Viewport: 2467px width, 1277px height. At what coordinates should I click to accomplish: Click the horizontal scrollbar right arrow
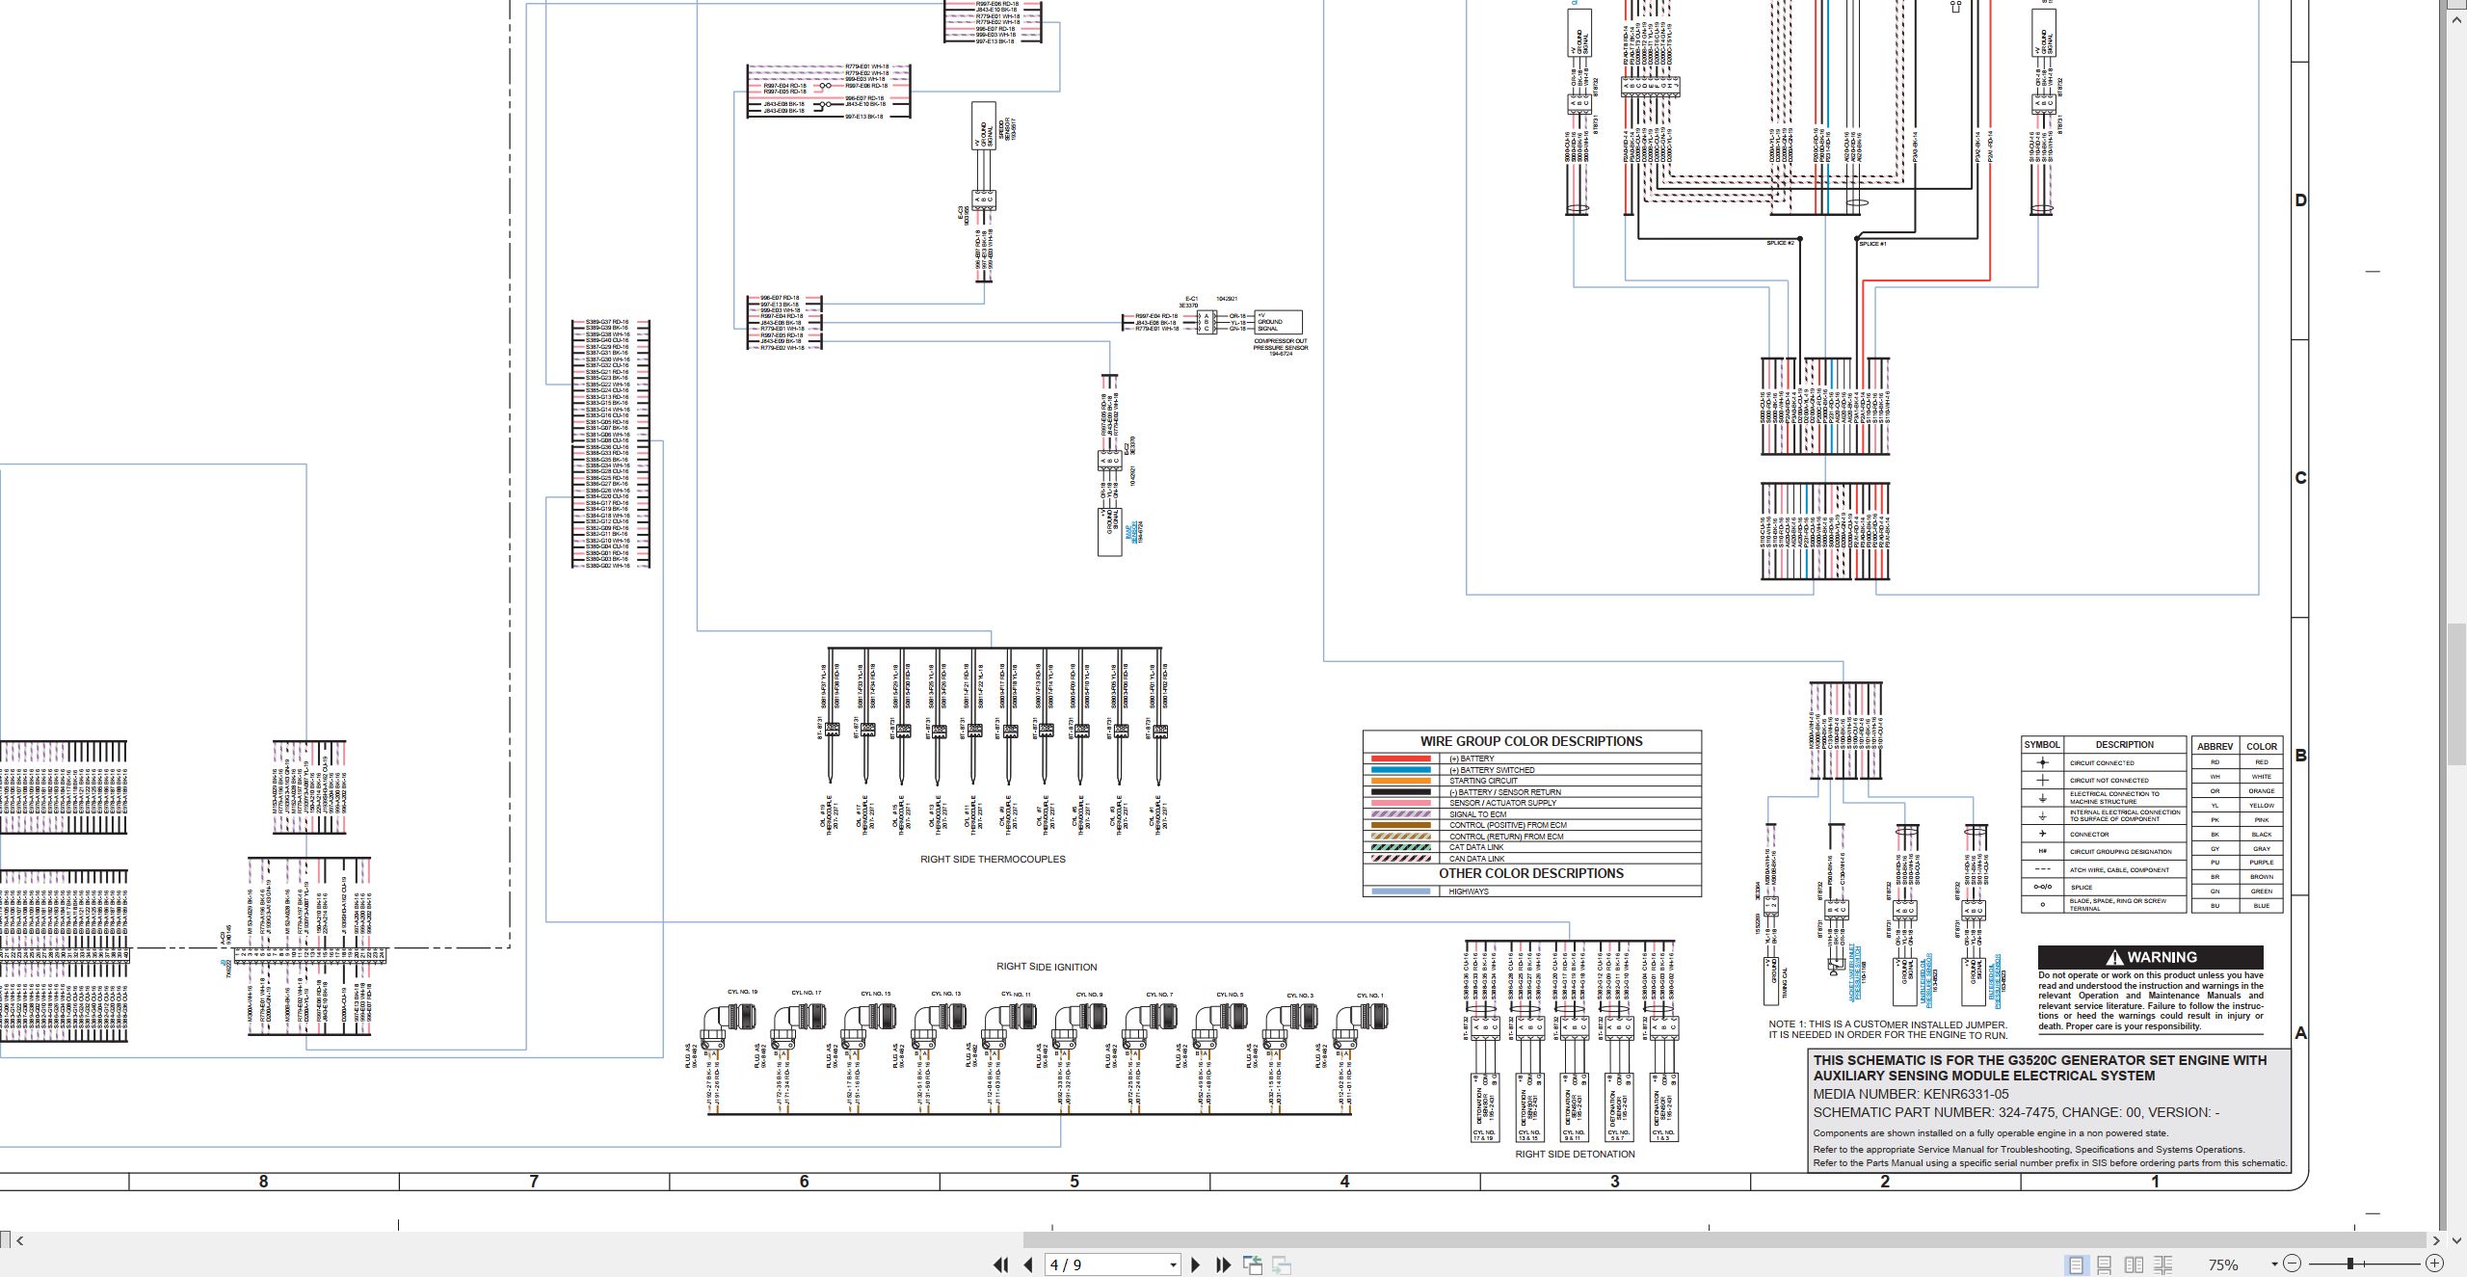click(x=2437, y=1240)
